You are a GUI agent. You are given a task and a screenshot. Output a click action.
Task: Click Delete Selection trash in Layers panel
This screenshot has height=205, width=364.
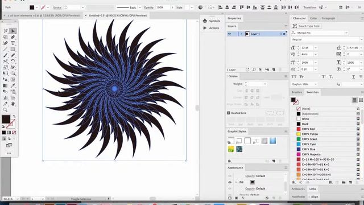280,69
